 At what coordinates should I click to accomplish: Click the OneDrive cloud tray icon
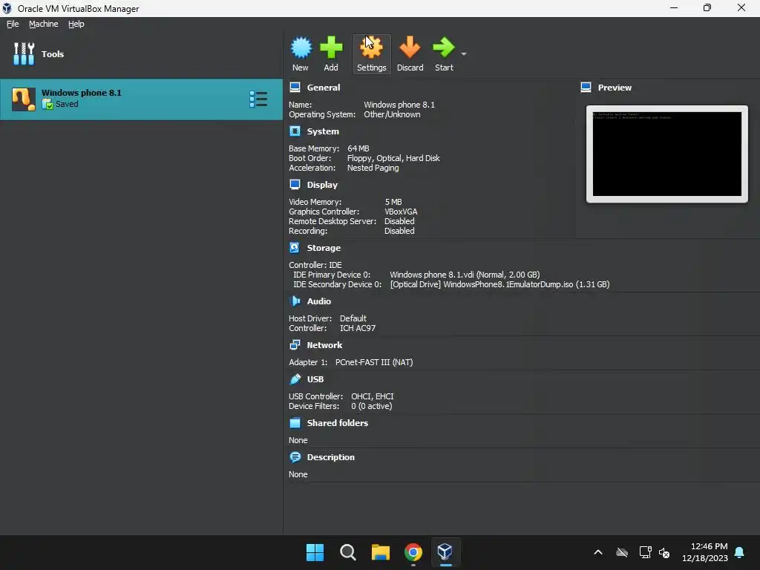pos(622,552)
